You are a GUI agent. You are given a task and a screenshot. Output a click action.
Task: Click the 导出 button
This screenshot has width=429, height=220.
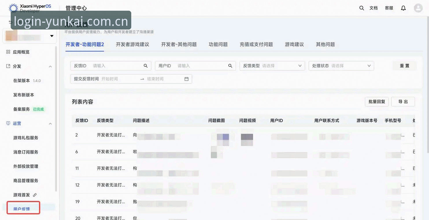coord(403,102)
